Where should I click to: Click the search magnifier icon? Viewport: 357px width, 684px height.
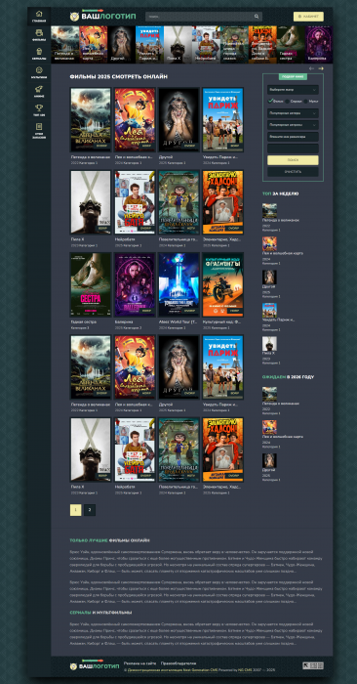pyautogui.click(x=257, y=17)
